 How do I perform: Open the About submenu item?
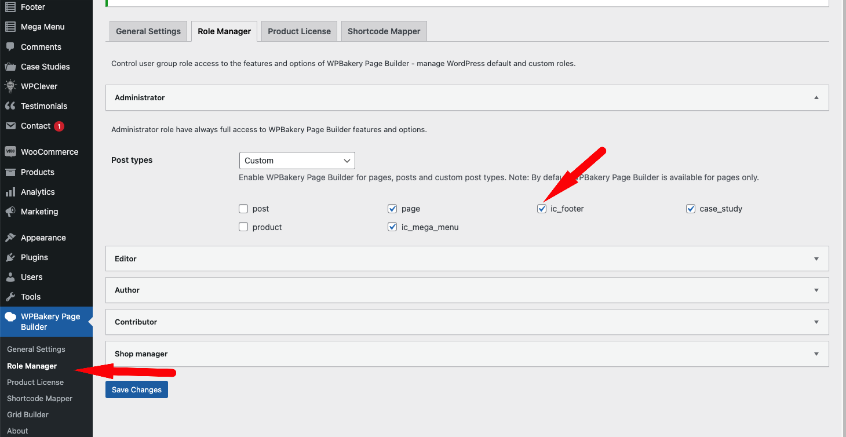pyautogui.click(x=17, y=431)
